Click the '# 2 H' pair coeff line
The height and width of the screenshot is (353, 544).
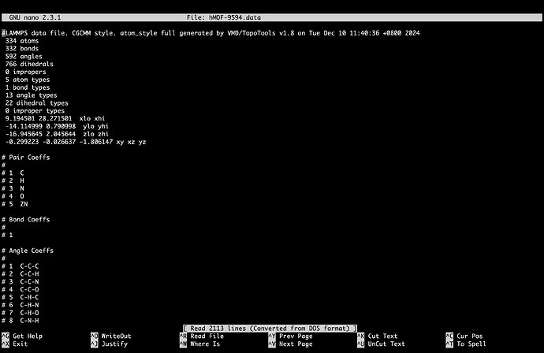[x=13, y=180]
